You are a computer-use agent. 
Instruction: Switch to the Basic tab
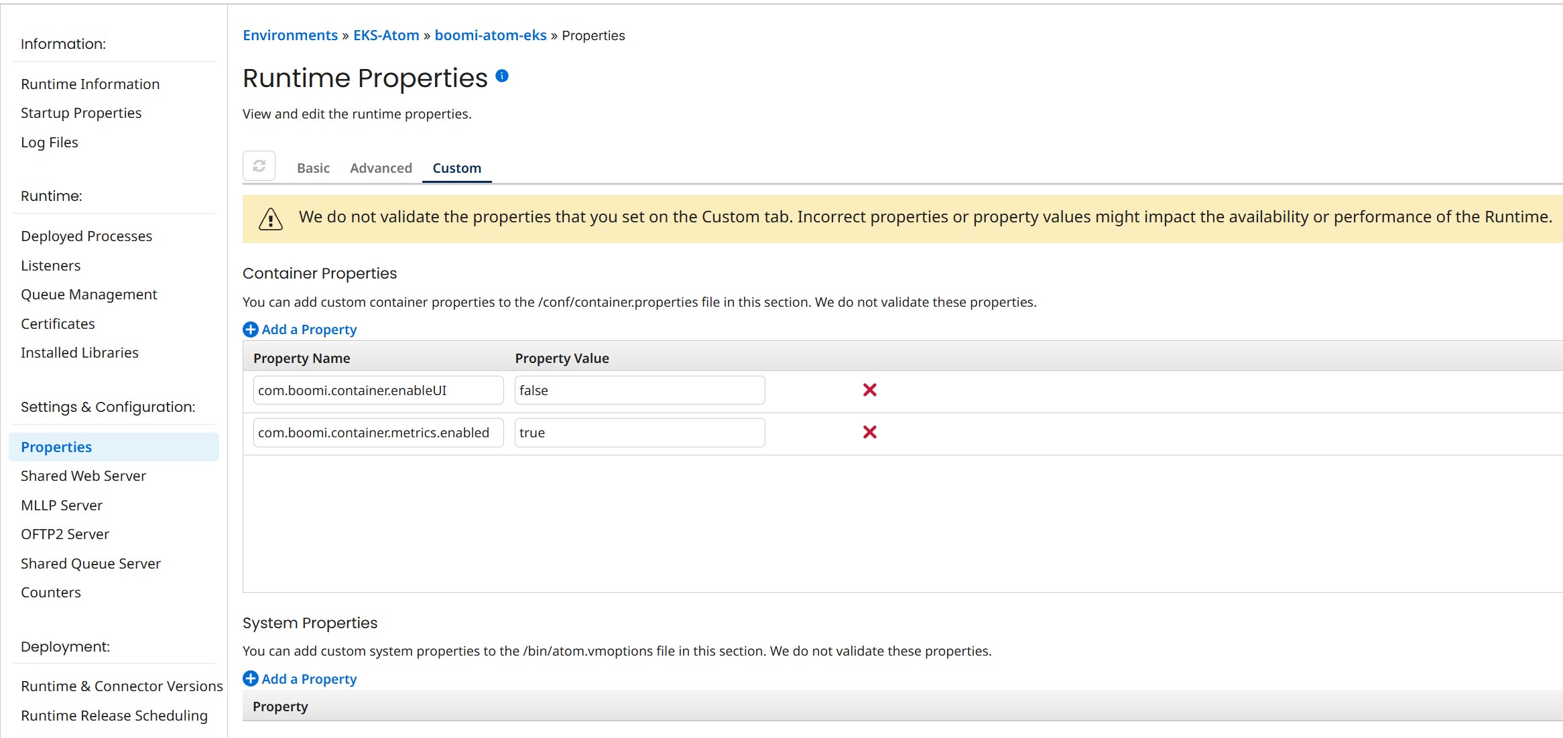point(313,168)
